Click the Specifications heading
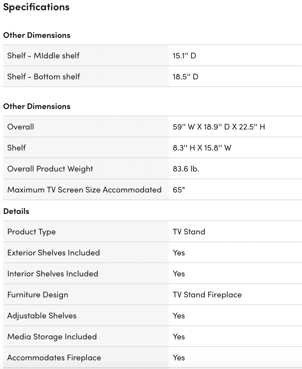The image size is (302, 369). click(x=36, y=7)
